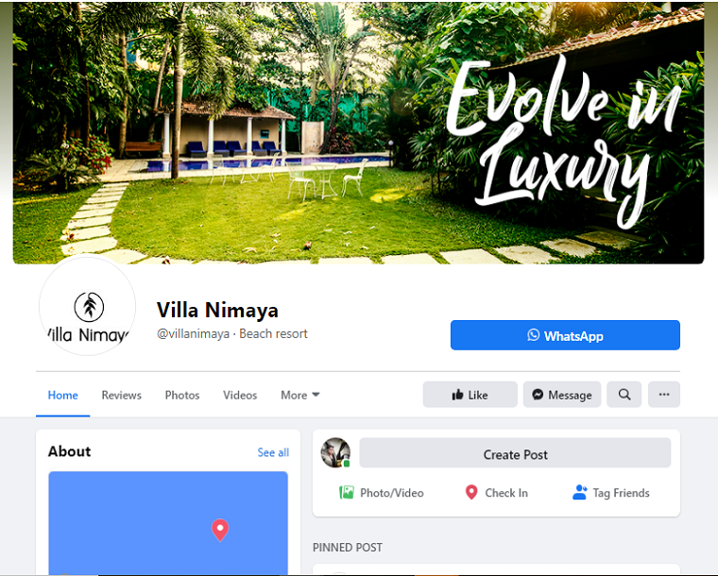Open the Villa Nimaya profile picture
Viewport: 718px width, 576px height.
point(88,306)
